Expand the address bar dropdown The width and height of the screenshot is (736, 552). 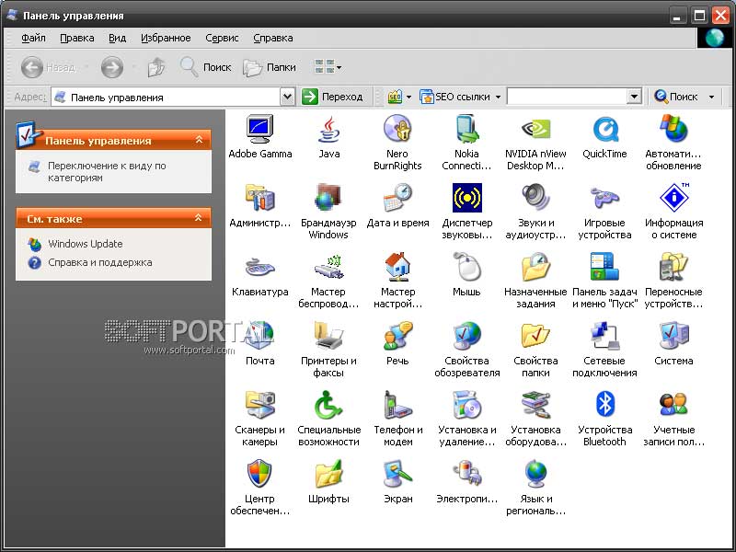click(287, 97)
